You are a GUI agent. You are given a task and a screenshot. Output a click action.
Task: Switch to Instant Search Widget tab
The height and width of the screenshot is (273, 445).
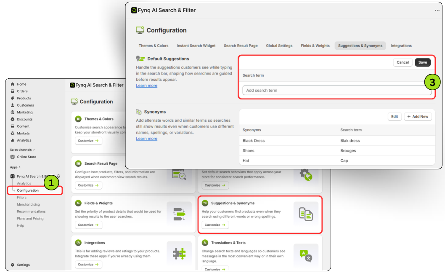tap(196, 45)
